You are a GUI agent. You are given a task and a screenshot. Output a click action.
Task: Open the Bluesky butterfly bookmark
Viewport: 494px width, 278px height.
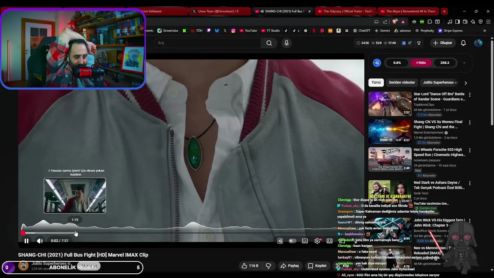point(217,31)
